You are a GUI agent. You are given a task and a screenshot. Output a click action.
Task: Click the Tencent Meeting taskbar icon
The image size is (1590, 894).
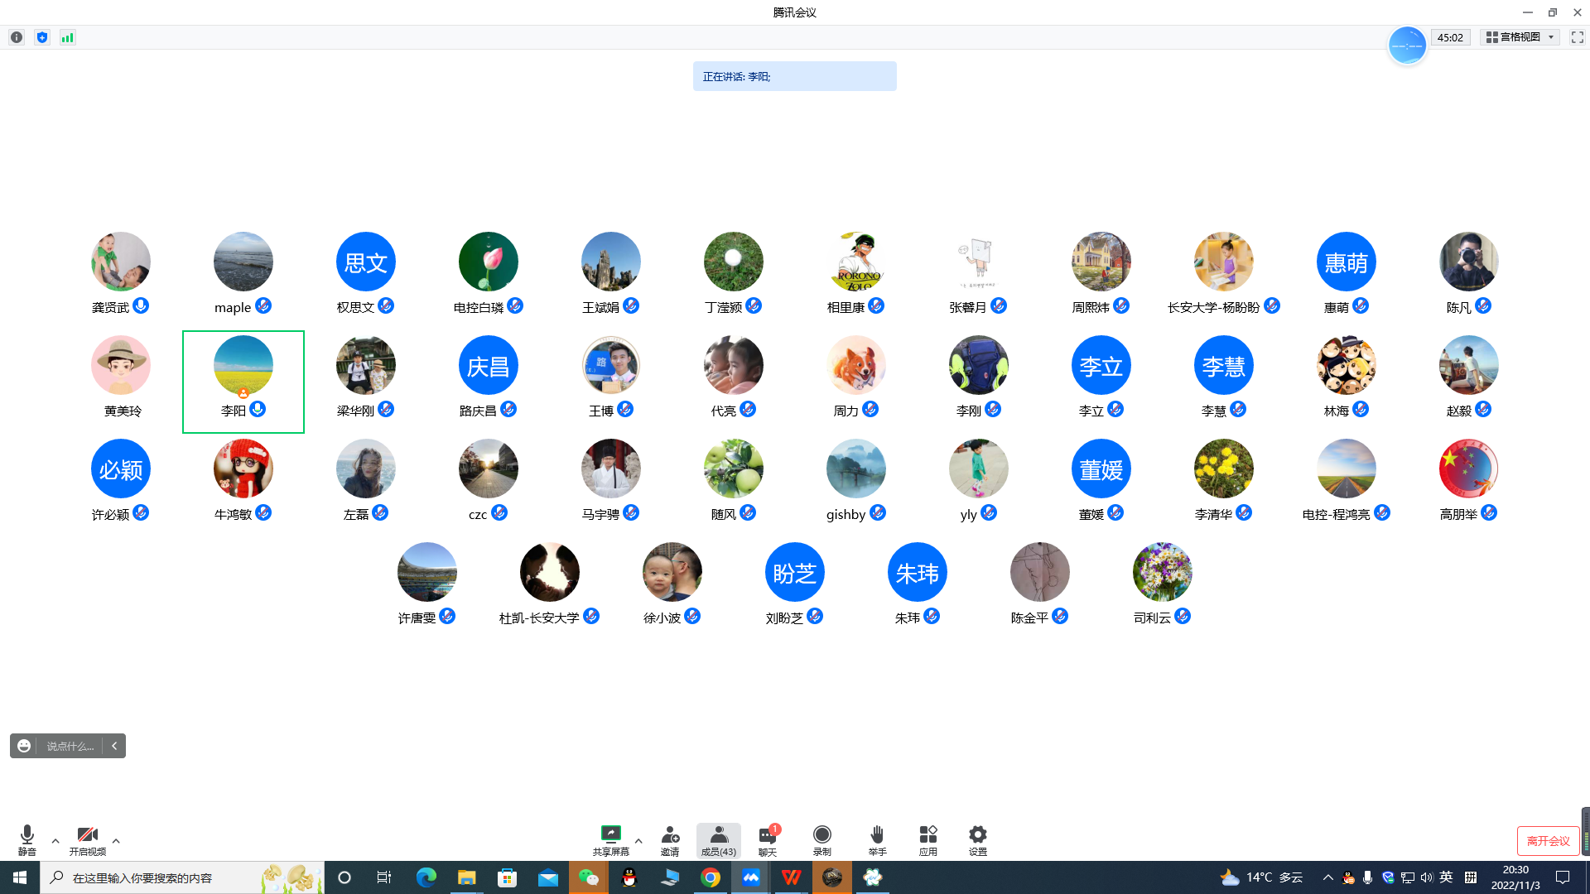[751, 877]
